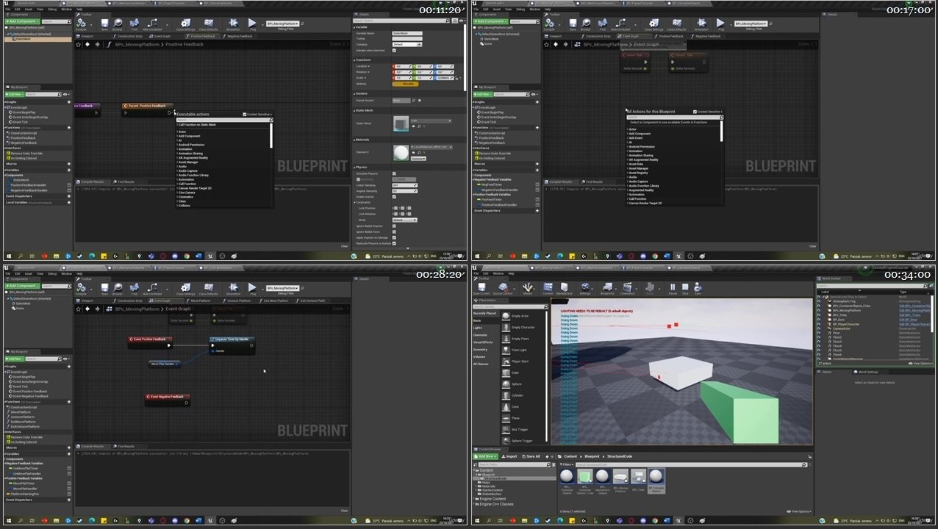
Task: Open World Settings tab in the 00:34:00 frame
Action: pos(867,372)
